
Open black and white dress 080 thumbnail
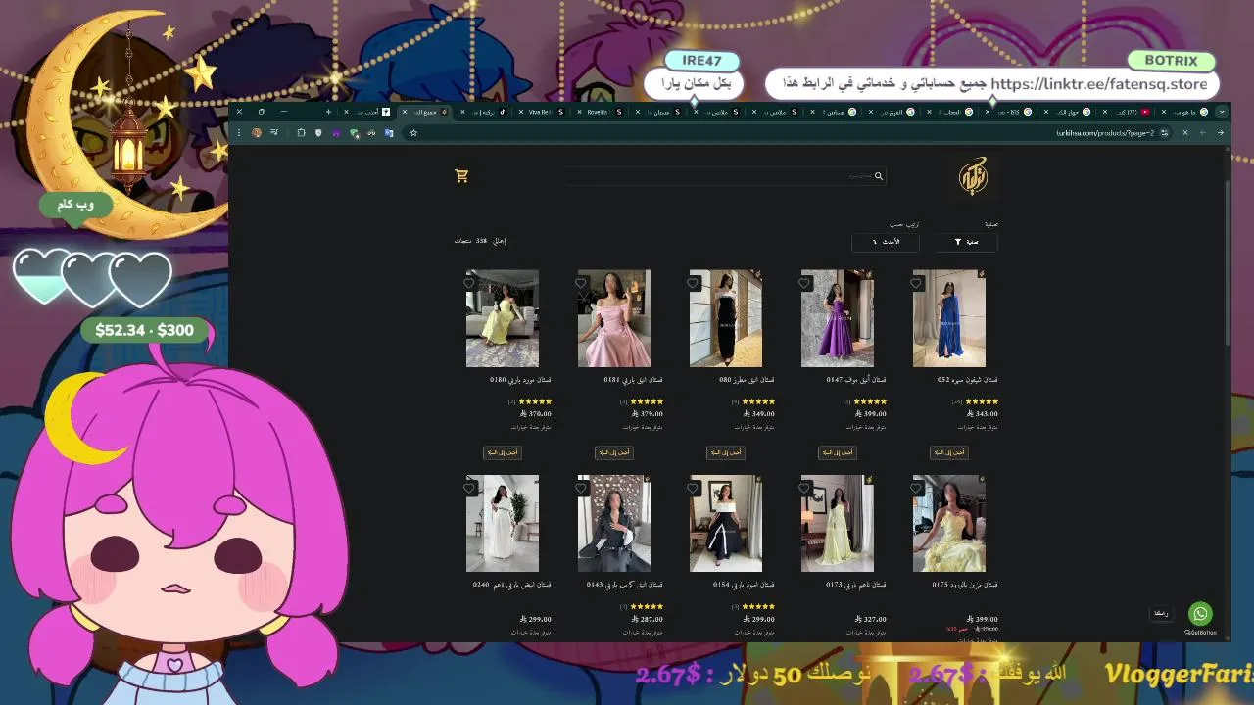coord(726,318)
